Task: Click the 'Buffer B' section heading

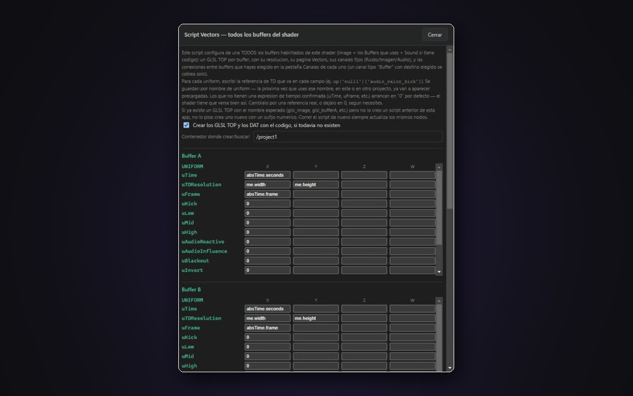Action: tap(191, 290)
